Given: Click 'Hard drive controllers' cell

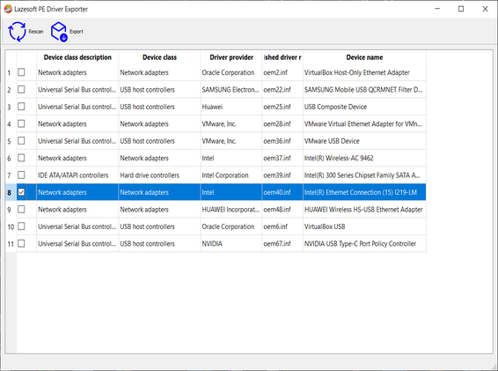Looking at the screenshot, I should click(x=159, y=175).
